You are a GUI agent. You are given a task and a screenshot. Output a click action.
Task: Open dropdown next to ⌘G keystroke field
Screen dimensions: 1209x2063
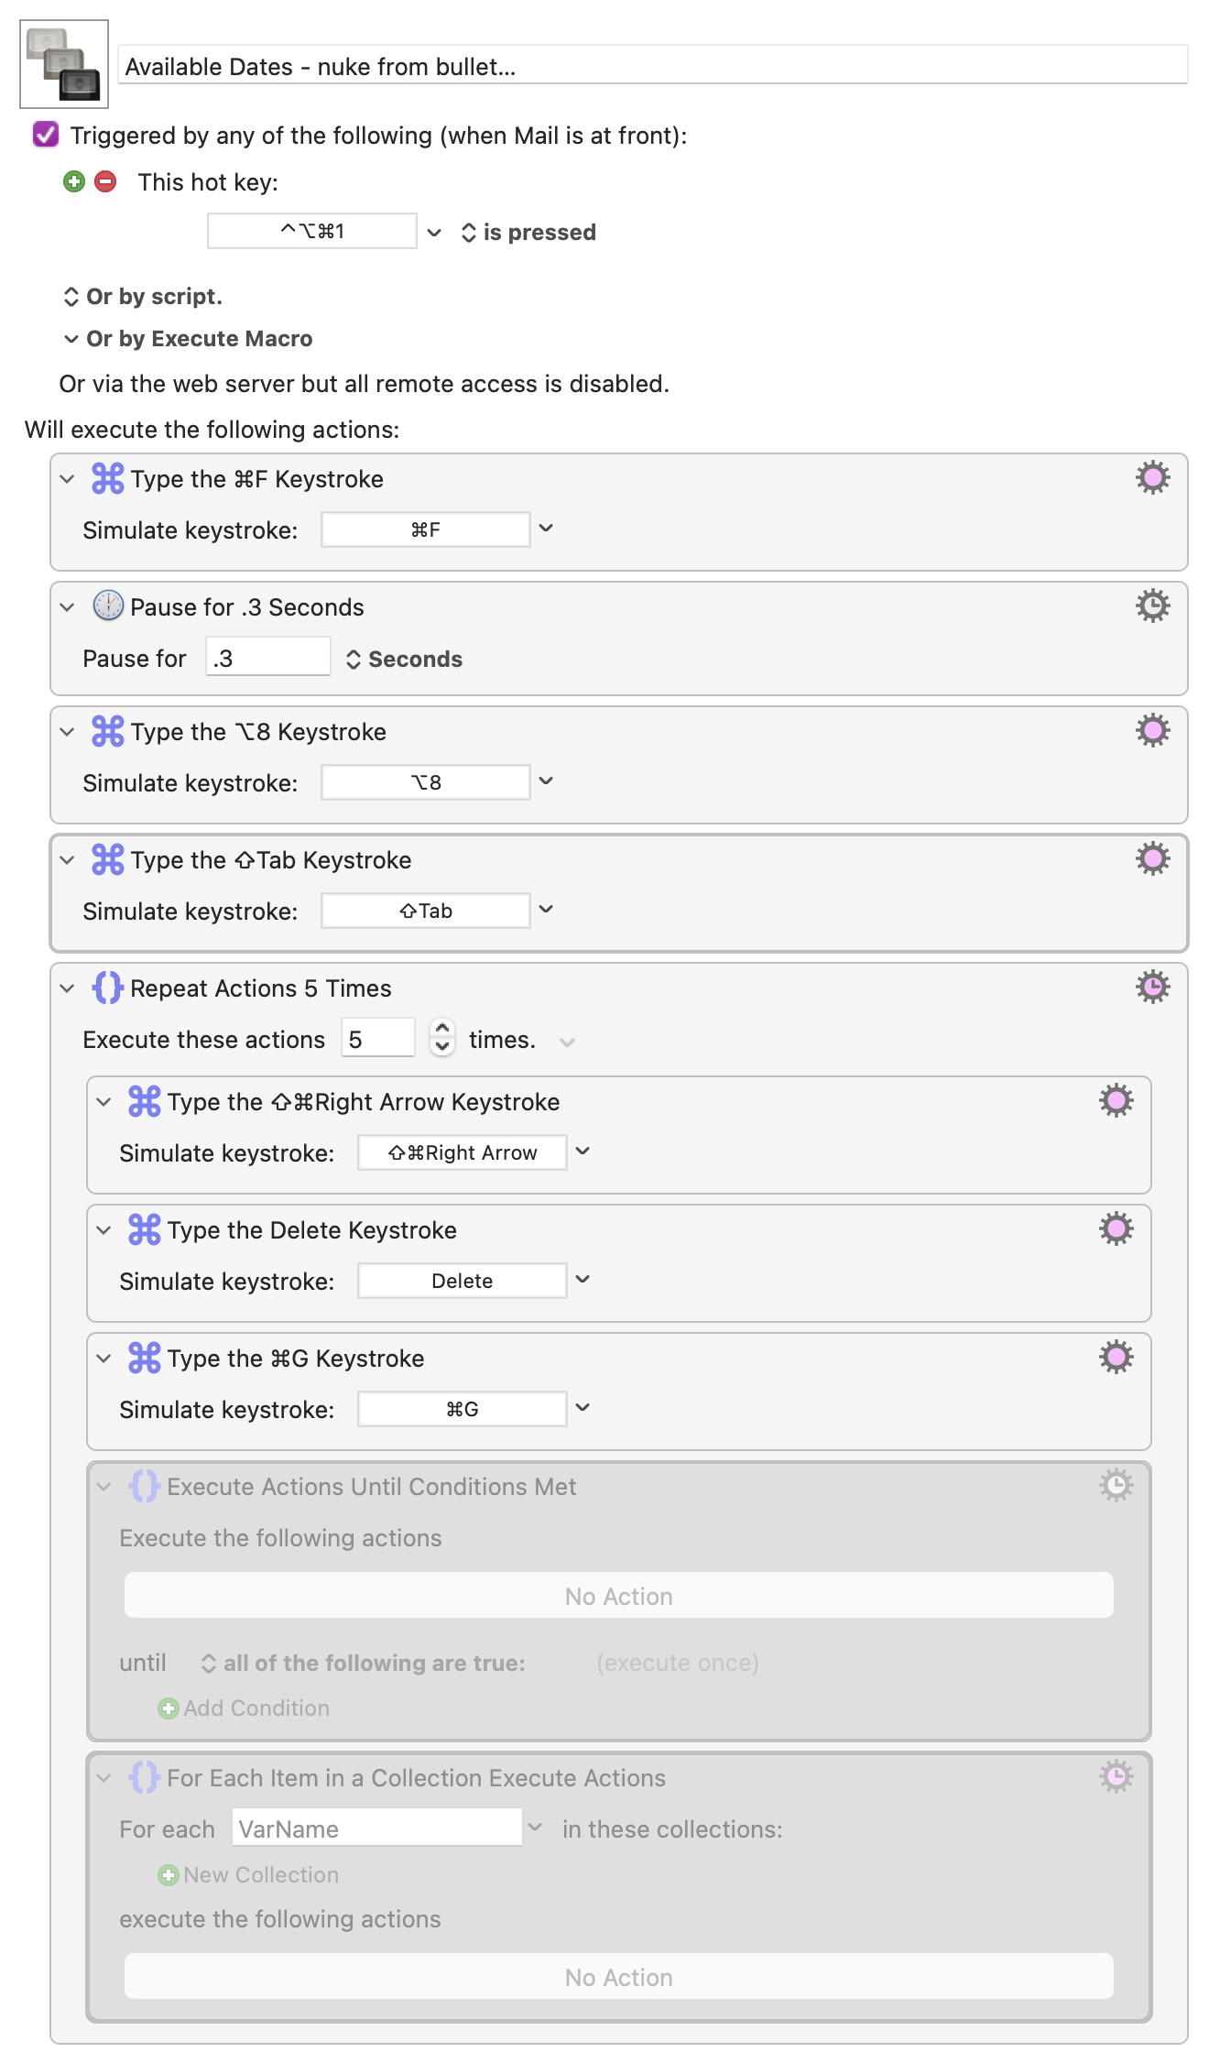pyautogui.click(x=583, y=1408)
